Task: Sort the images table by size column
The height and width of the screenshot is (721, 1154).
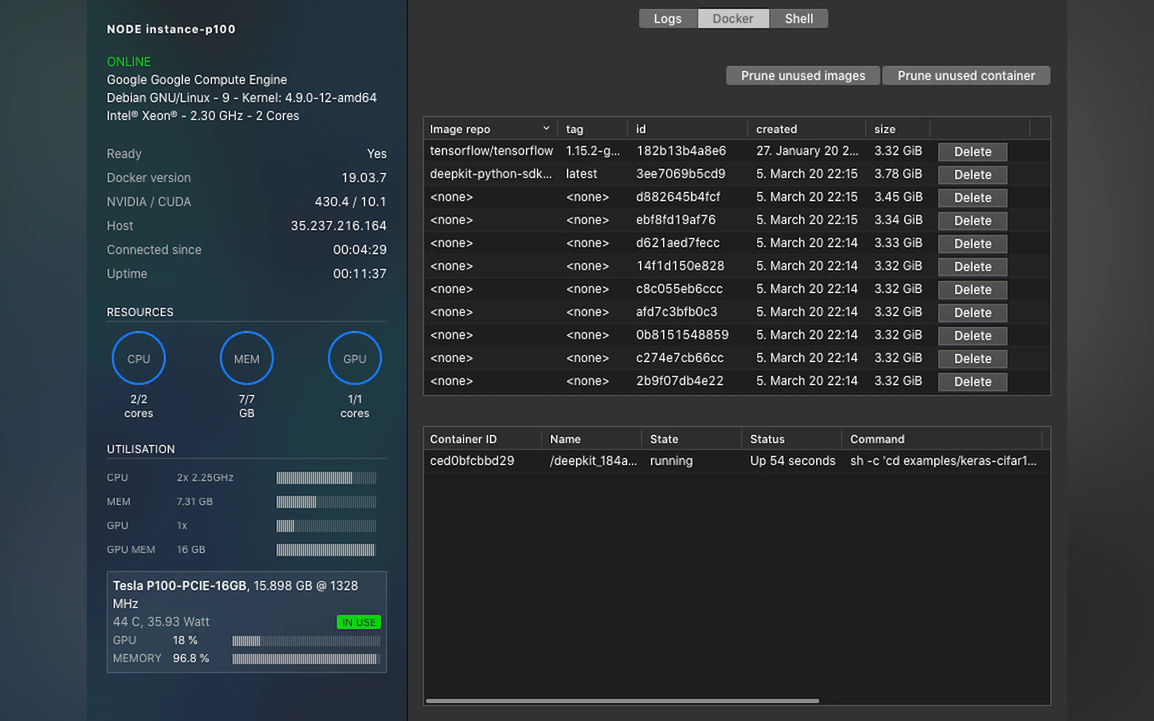Action: pos(885,129)
